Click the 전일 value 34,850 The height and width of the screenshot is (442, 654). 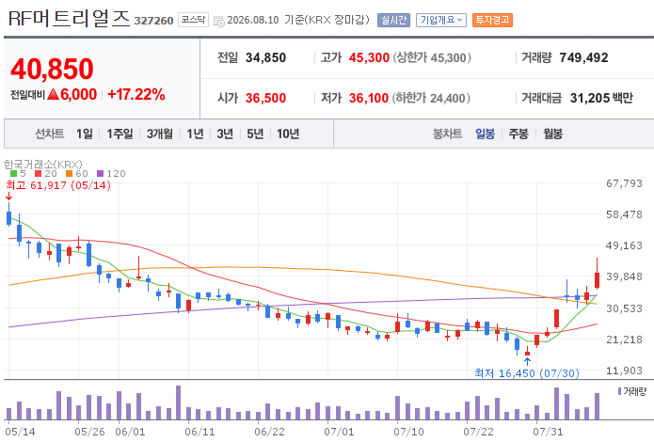click(x=265, y=57)
